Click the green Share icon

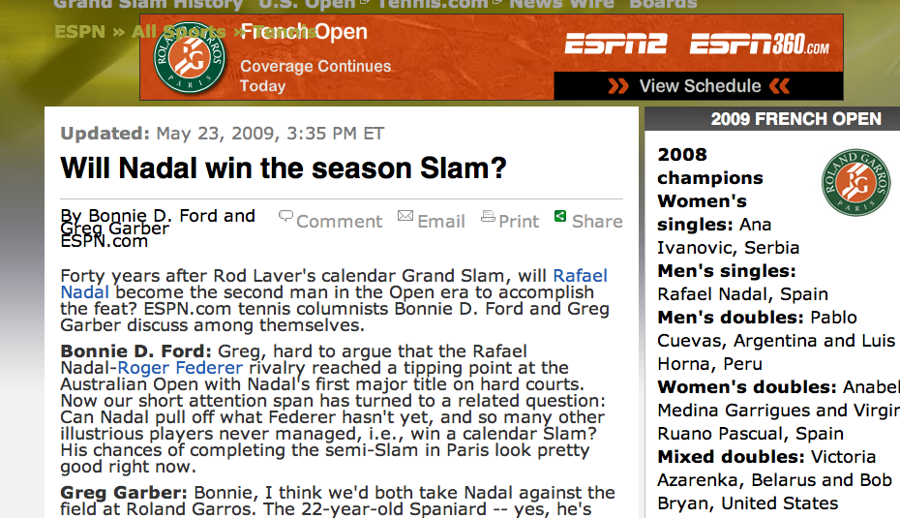(x=560, y=216)
